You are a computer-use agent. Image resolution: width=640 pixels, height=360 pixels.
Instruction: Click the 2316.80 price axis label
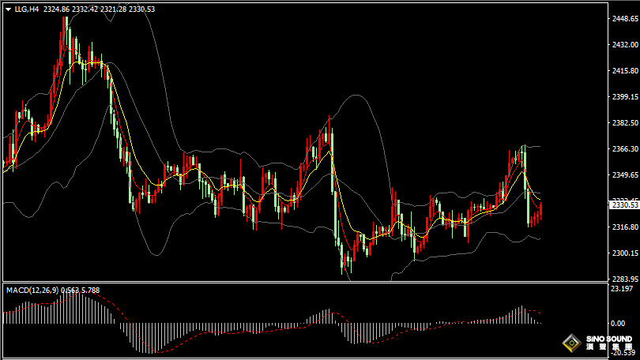coord(623,227)
